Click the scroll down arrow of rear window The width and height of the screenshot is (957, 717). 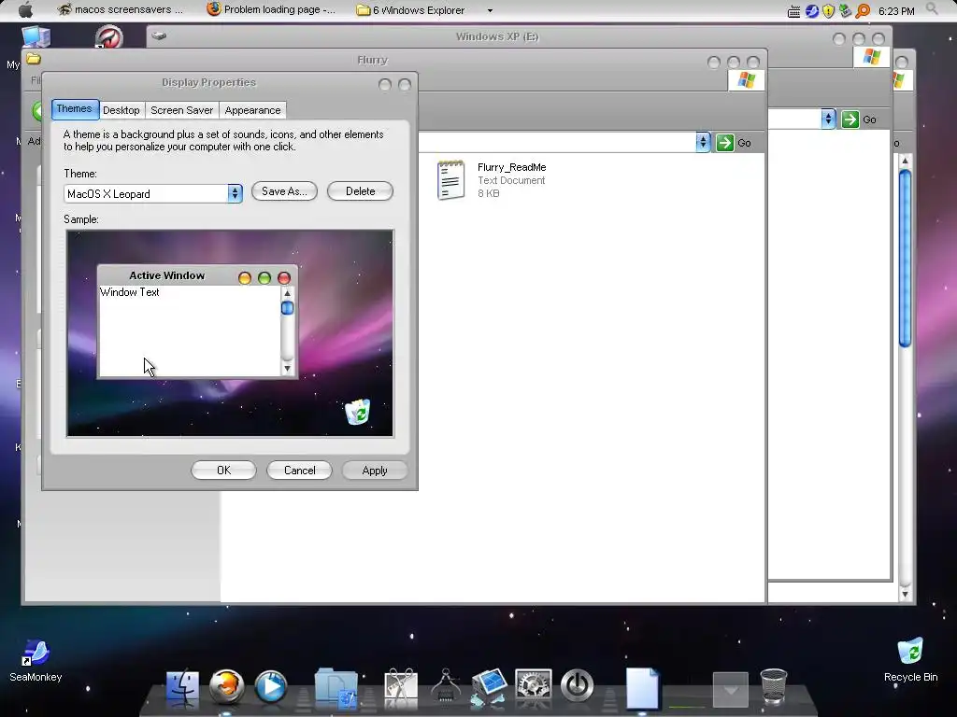(905, 593)
